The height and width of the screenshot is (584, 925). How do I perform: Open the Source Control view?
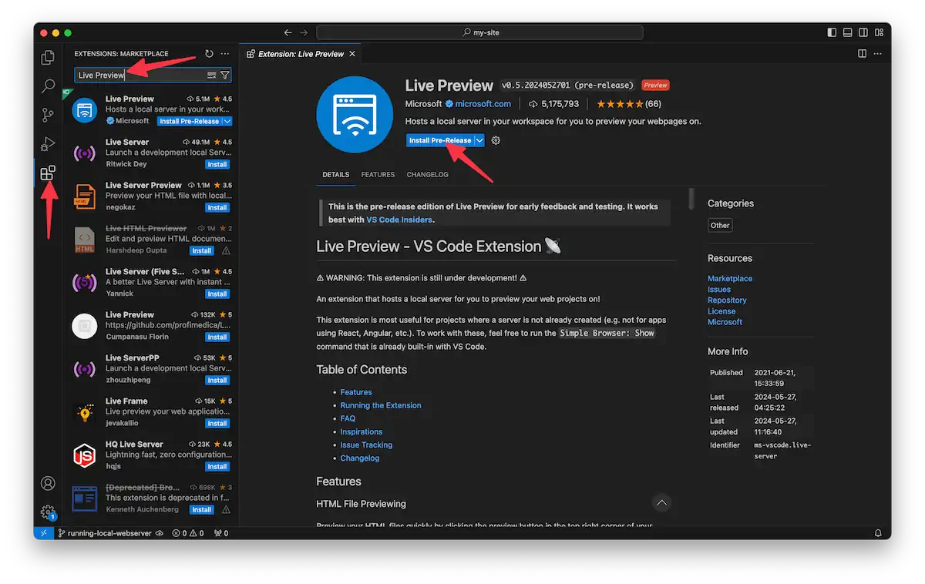coord(48,114)
